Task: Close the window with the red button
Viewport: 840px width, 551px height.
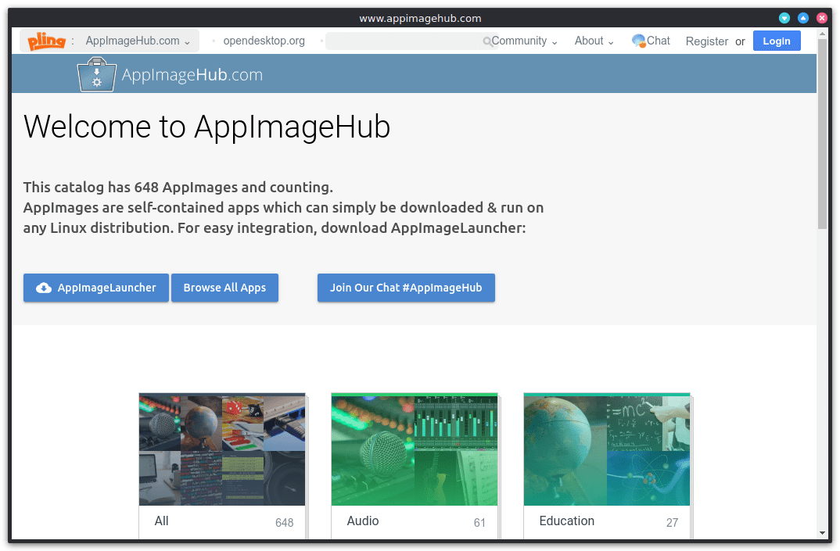Action: point(822,18)
